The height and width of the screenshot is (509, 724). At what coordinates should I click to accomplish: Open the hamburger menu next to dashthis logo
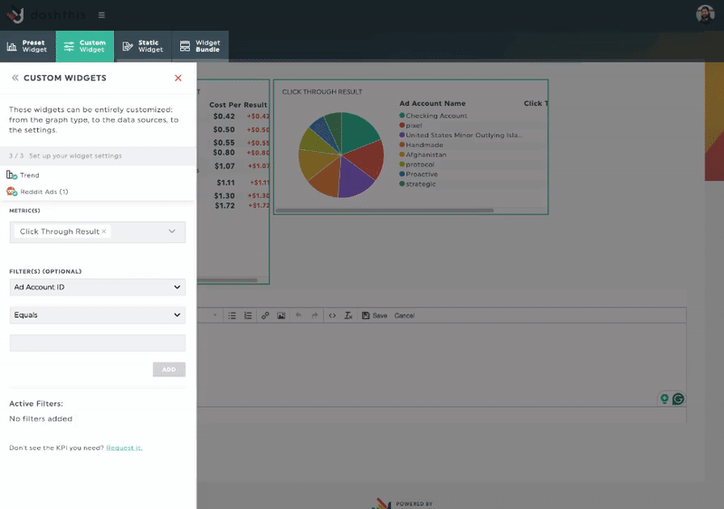tap(101, 14)
